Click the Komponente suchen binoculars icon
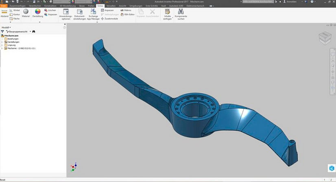The image size is (336, 182). (181, 13)
